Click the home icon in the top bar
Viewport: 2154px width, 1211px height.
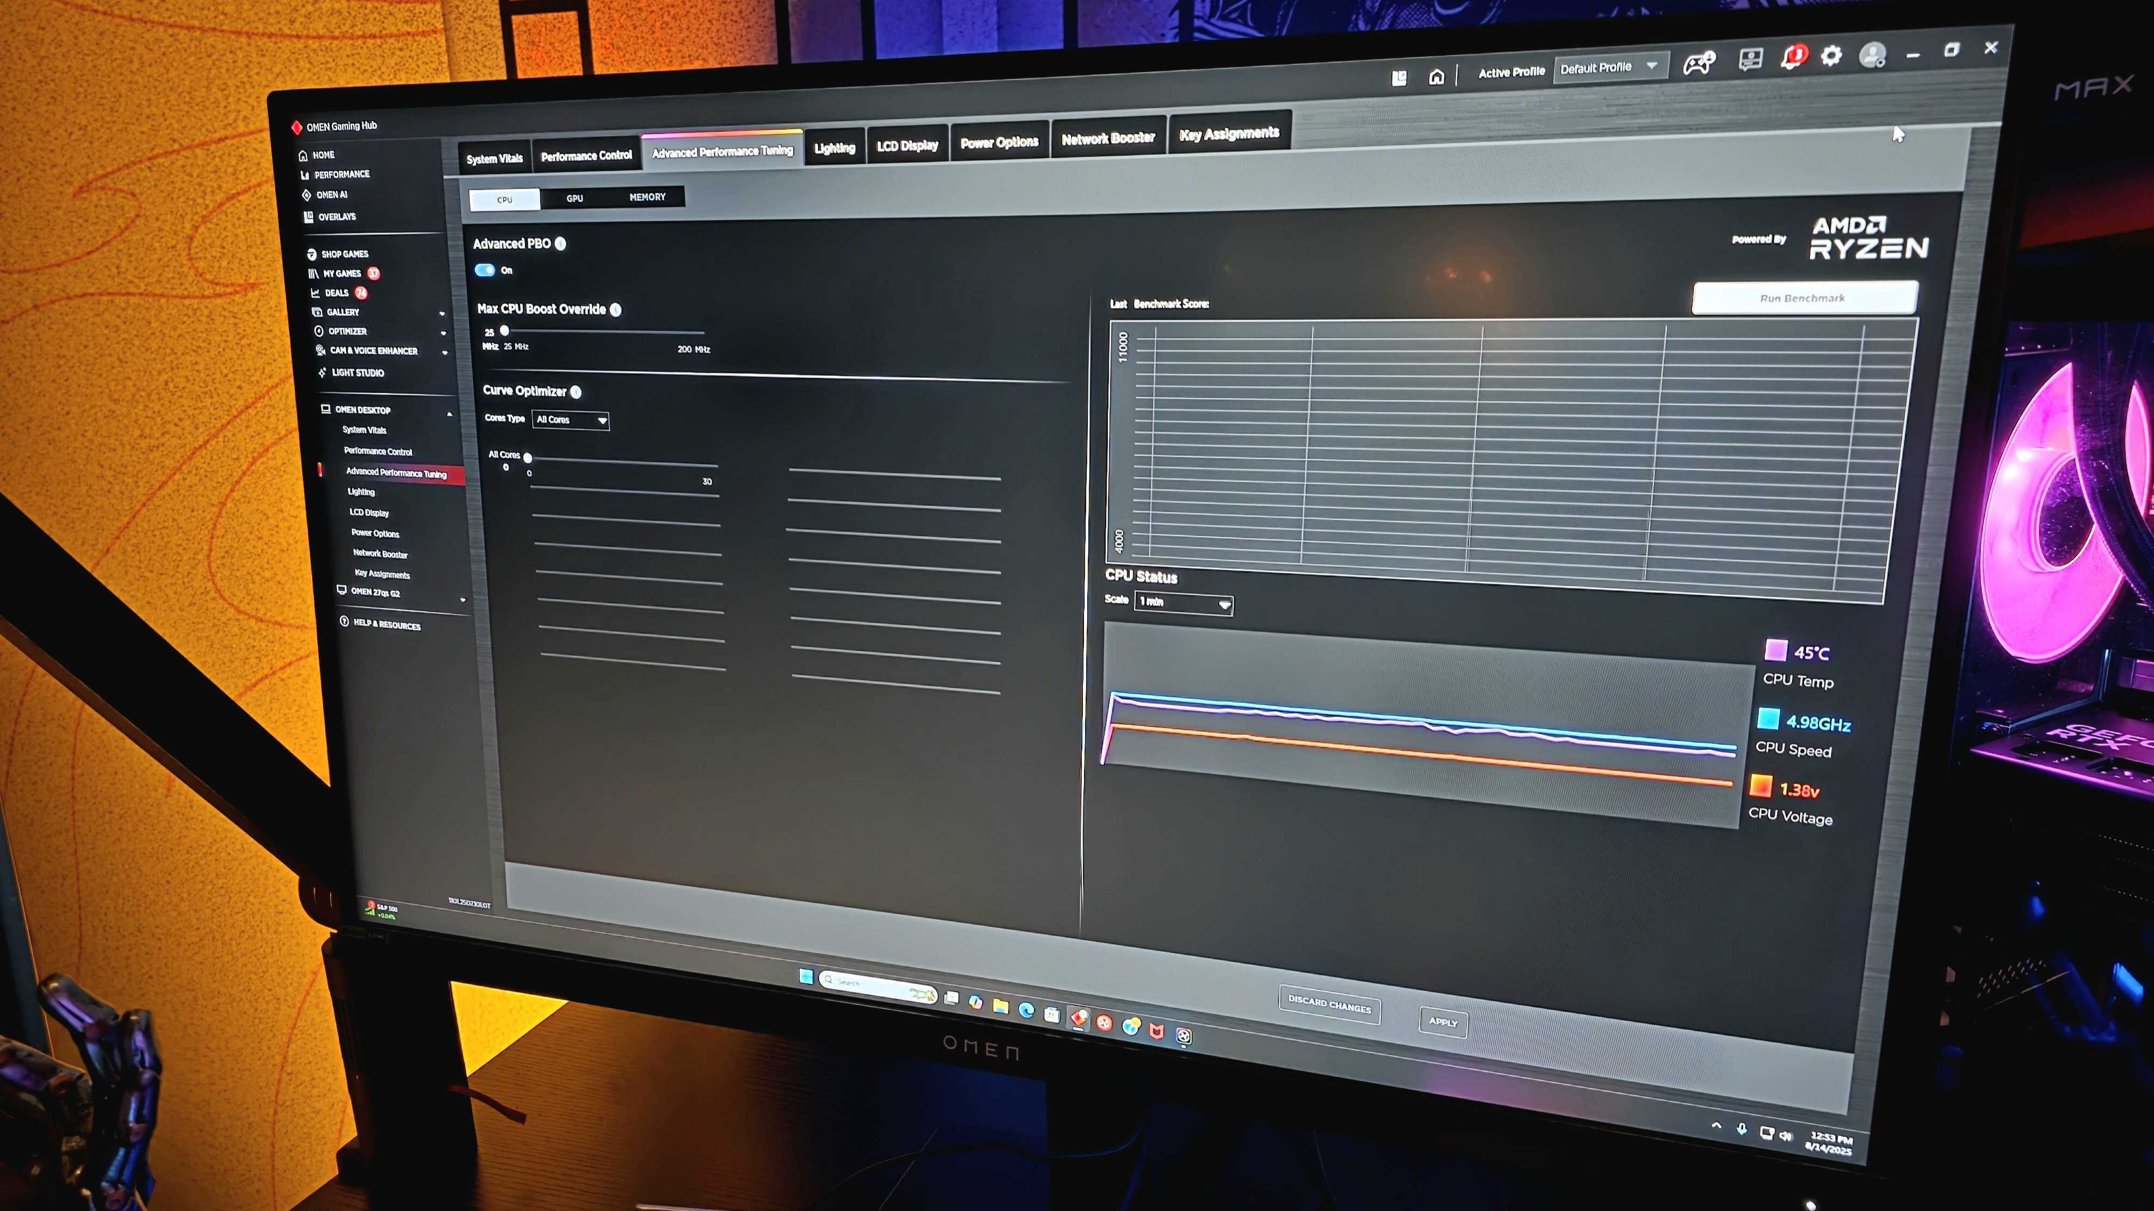click(1436, 77)
